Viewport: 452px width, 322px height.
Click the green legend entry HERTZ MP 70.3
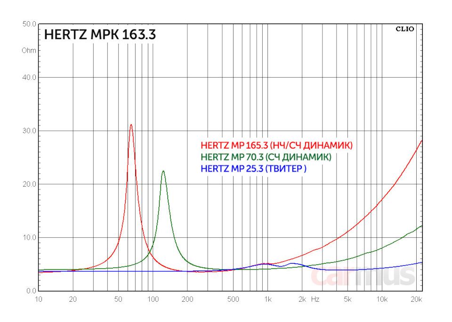tap(266, 157)
